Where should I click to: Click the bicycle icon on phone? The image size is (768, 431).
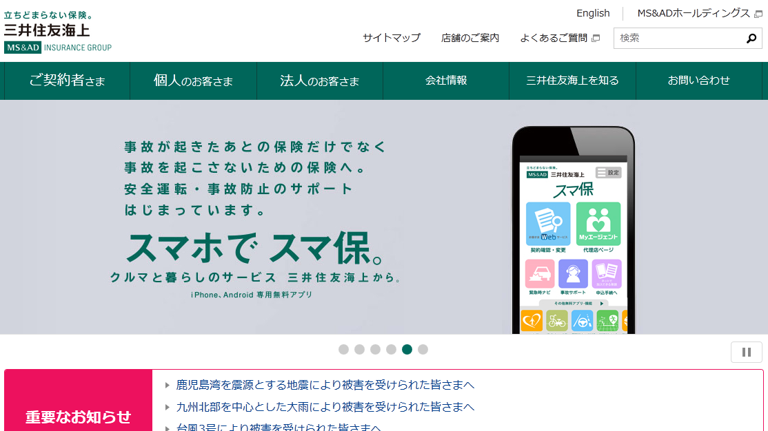pos(557,322)
